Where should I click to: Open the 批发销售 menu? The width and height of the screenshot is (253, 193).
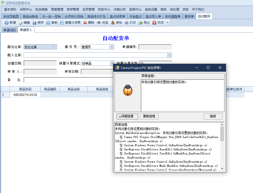pyautogui.click(x=42, y=10)
